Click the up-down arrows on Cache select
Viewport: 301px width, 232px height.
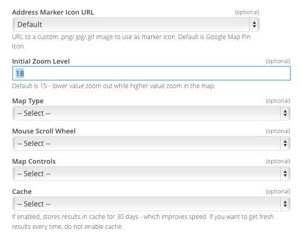[x=285, y=204]
